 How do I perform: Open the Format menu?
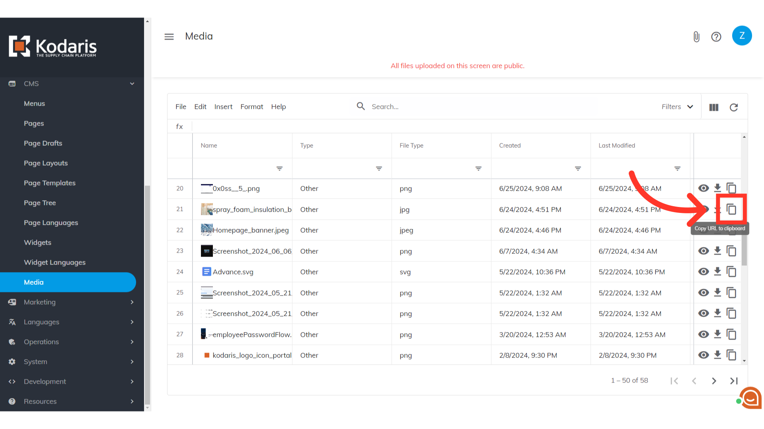(x=251, y=106)
